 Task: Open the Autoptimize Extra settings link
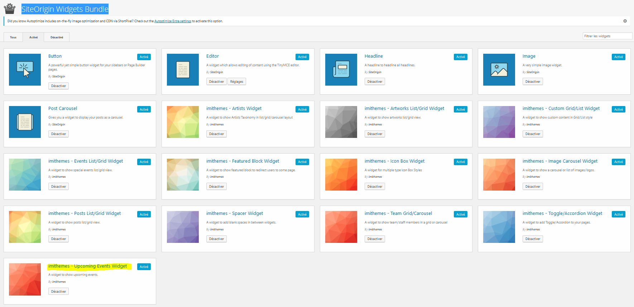[x=173, y=21]
